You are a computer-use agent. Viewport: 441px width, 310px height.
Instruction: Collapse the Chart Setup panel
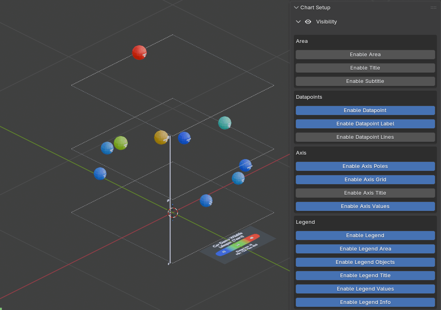[296, 8]
